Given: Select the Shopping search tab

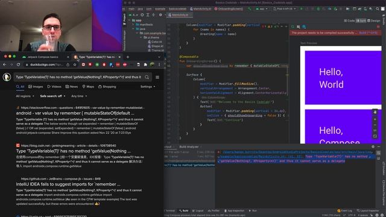Looking at the screenshot, I should 107,87.
